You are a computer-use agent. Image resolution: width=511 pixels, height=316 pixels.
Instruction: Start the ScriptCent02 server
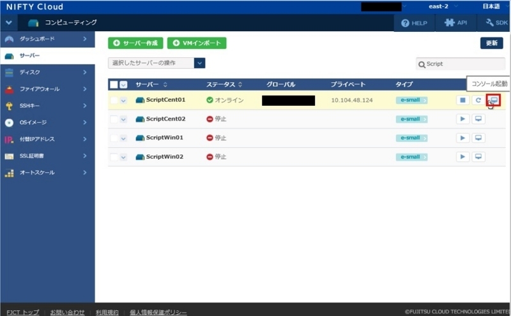462,119
